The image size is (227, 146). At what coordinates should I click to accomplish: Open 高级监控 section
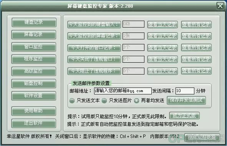(34, 71)
